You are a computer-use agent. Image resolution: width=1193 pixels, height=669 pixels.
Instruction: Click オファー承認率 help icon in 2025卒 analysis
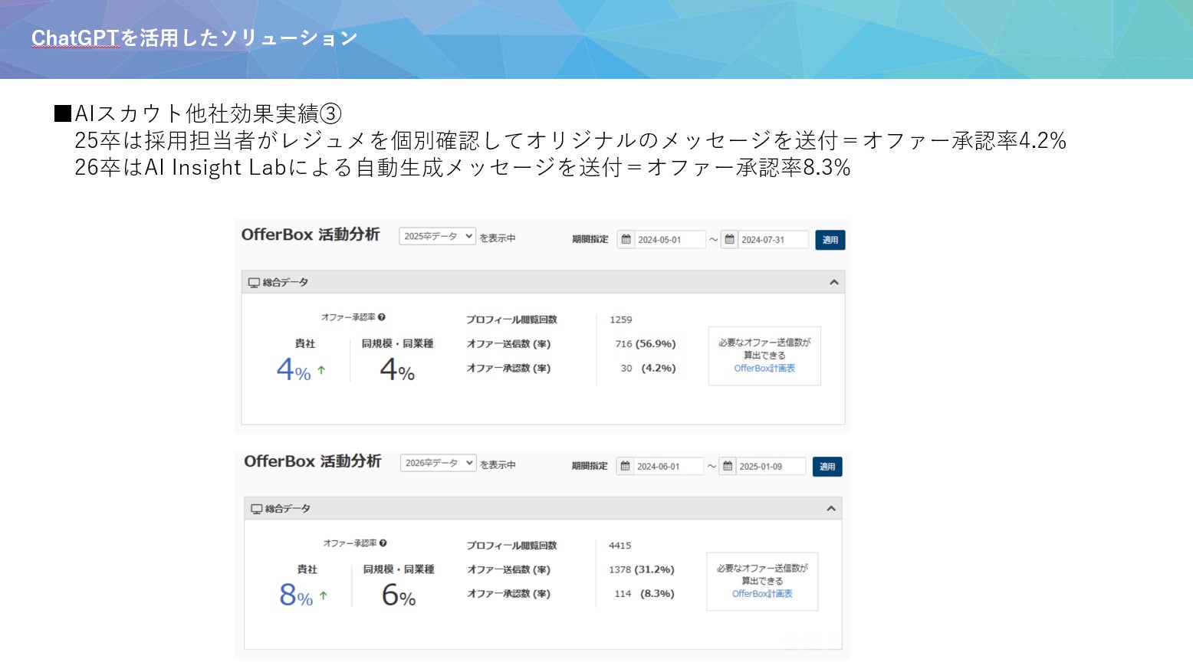[382, 317]
